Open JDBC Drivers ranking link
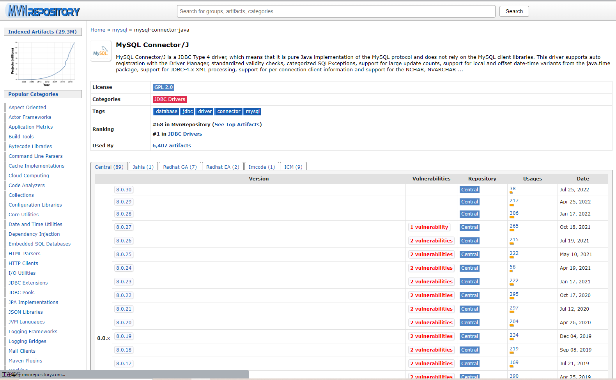The image size is (616, 380). [x=185, y=134]
